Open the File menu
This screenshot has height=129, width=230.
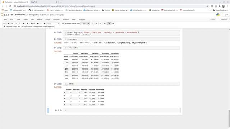point(5,20)
